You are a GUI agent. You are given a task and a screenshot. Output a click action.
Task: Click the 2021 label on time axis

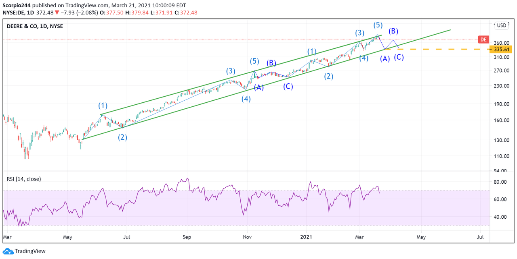(307, 237)
